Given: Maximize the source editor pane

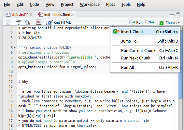Looking at the screenshot, I should [x=178, y=15].
